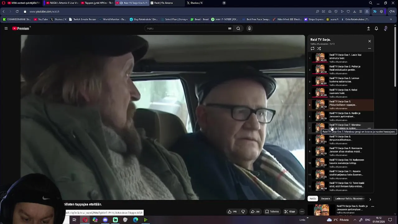
Task: Open a new browser tab
Action: tap(224, 3)
